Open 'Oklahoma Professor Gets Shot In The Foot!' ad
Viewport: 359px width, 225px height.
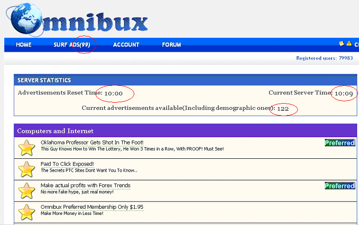[x=92, y=142]
